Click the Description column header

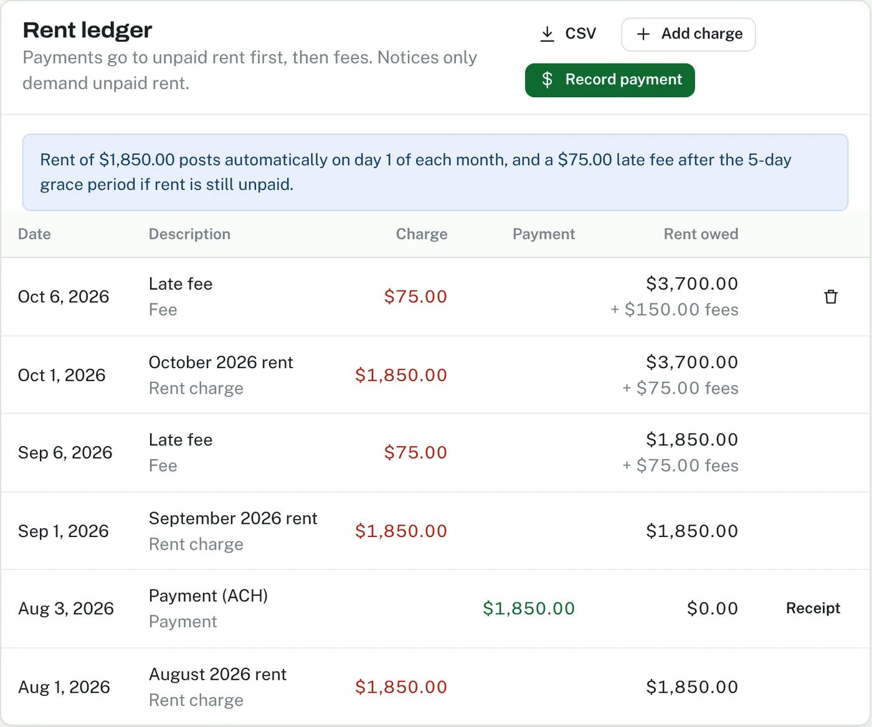189,234
